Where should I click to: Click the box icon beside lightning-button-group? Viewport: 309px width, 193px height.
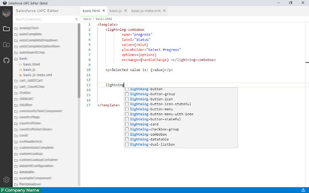coord(127,94)
